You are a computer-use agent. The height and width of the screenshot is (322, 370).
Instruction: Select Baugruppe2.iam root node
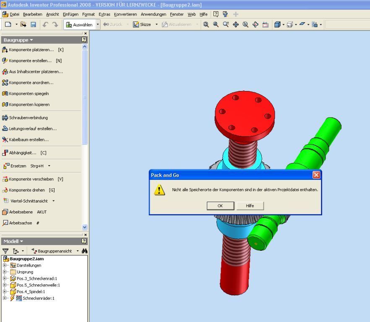pos(27,259)
